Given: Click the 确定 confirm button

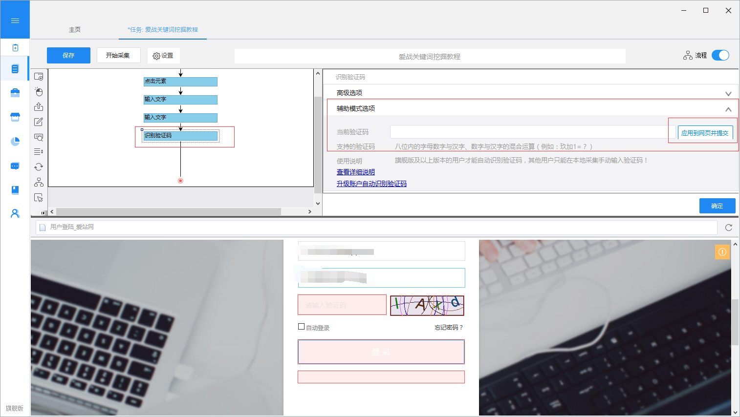Looking at the screenshot, I should [x=717, y=206].
